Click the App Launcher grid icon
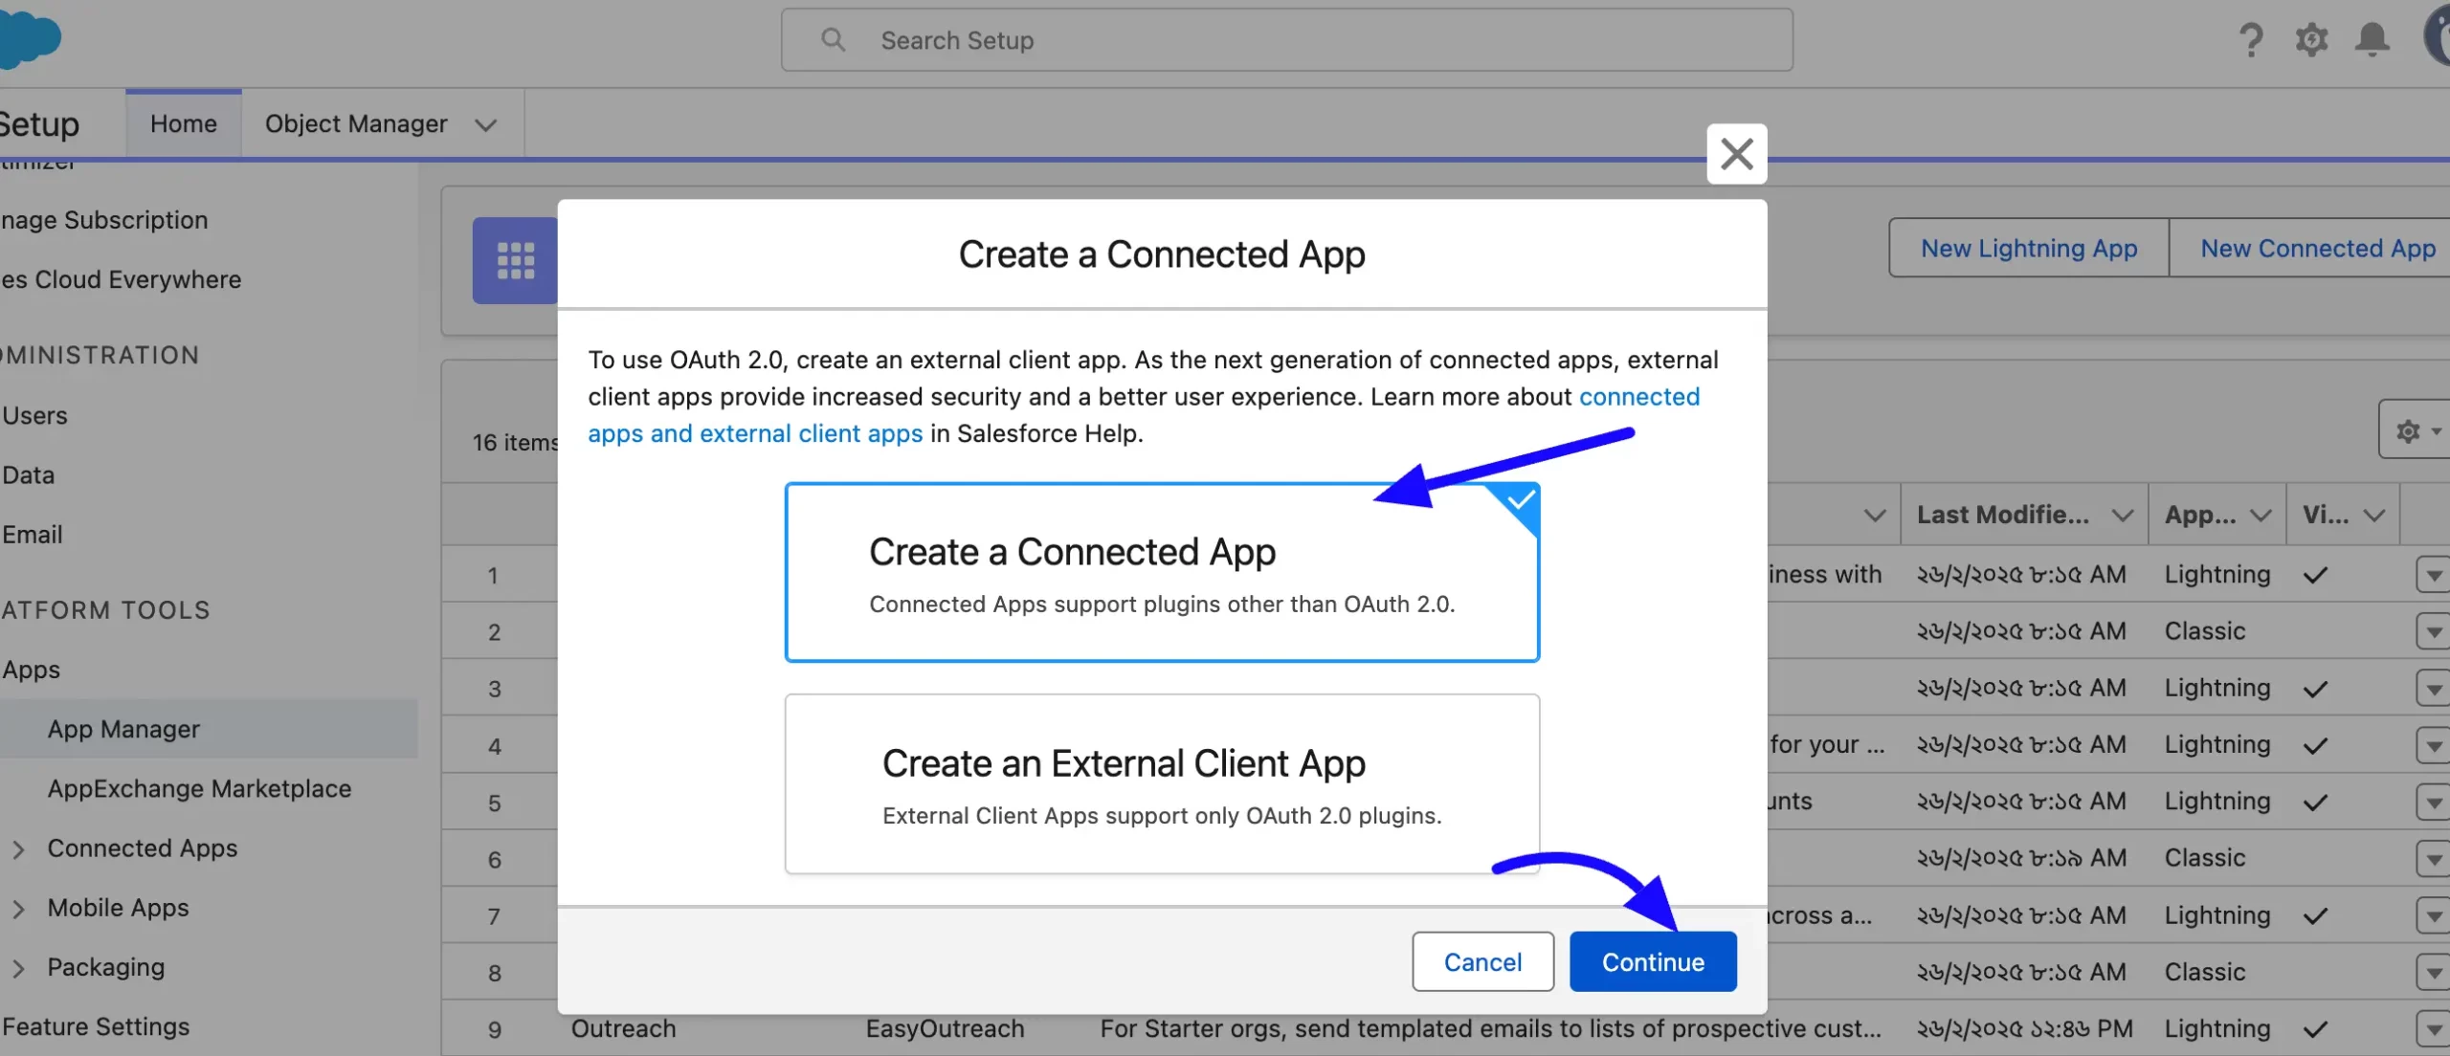The height and width of the screenshot is (1056, 2450). [x=515, y=260]
